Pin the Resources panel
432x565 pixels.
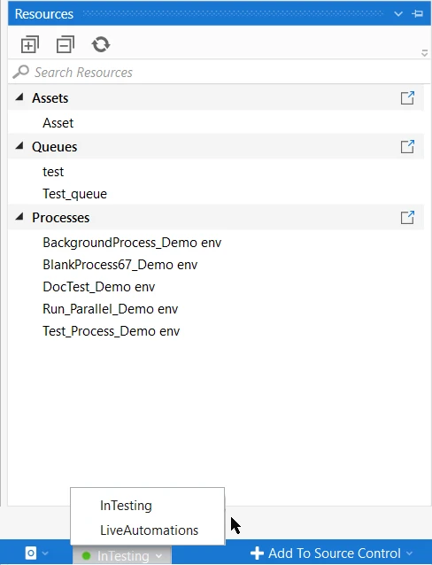tap(418, 13)
